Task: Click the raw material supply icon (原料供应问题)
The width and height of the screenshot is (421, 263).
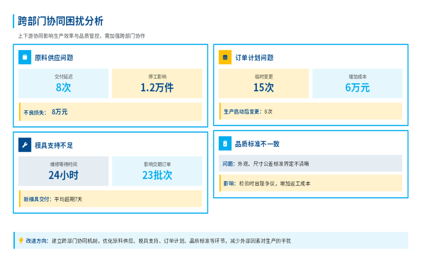Action: [x=25, y=58]
